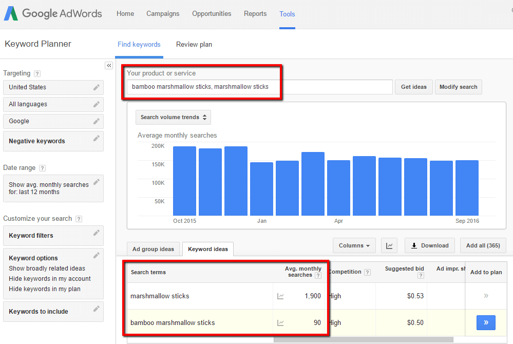Edit Keywords to include pencil icon
The image size is (513, 344).
click(96, 309)
